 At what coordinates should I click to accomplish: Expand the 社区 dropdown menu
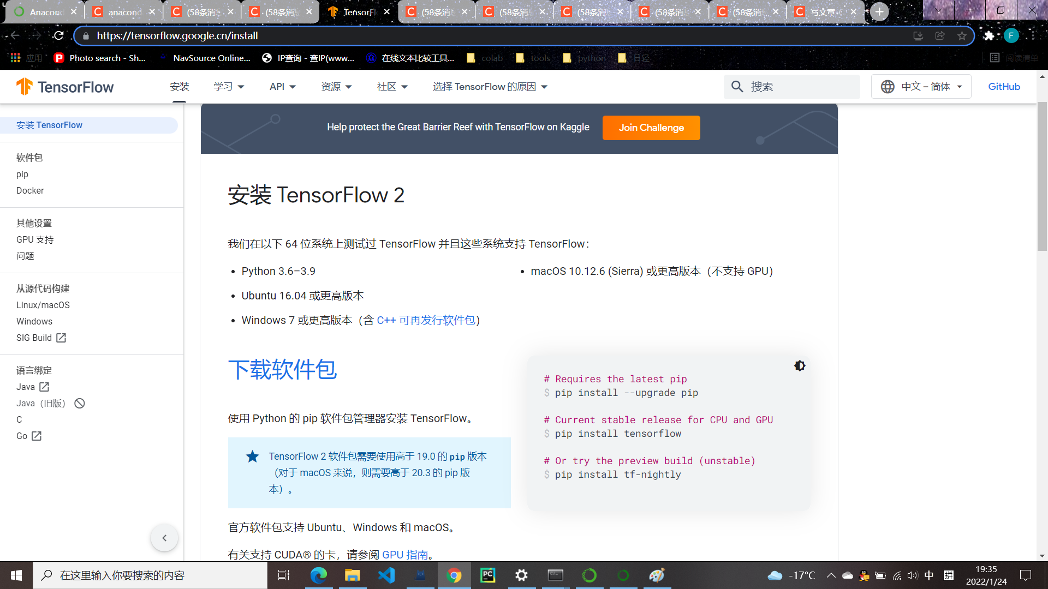point(392,87)
